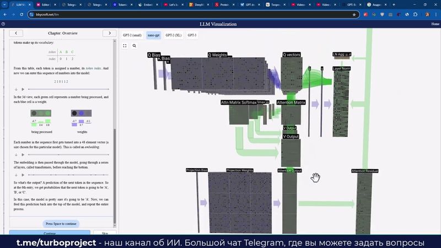Select the GPT-2 (small) model
The image size is (441, 248).
click(133, 35)
